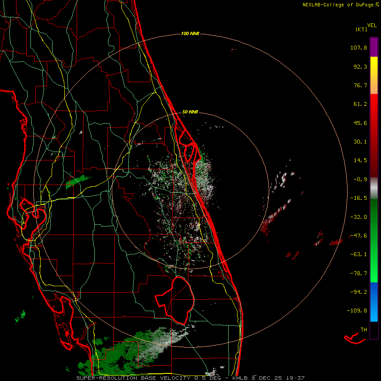
Task: Pick the green segment of velocity color bar
Action: (374, 240)
